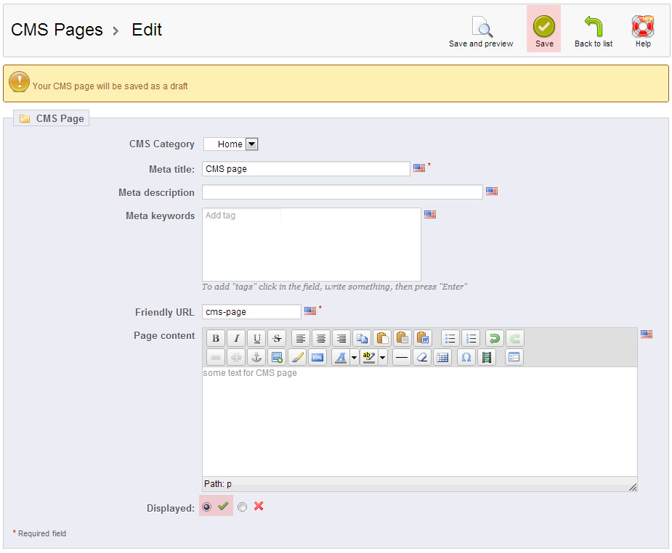672x553 pixels.
Task: Insert a horizontal rule line
Action: (401, 357)
